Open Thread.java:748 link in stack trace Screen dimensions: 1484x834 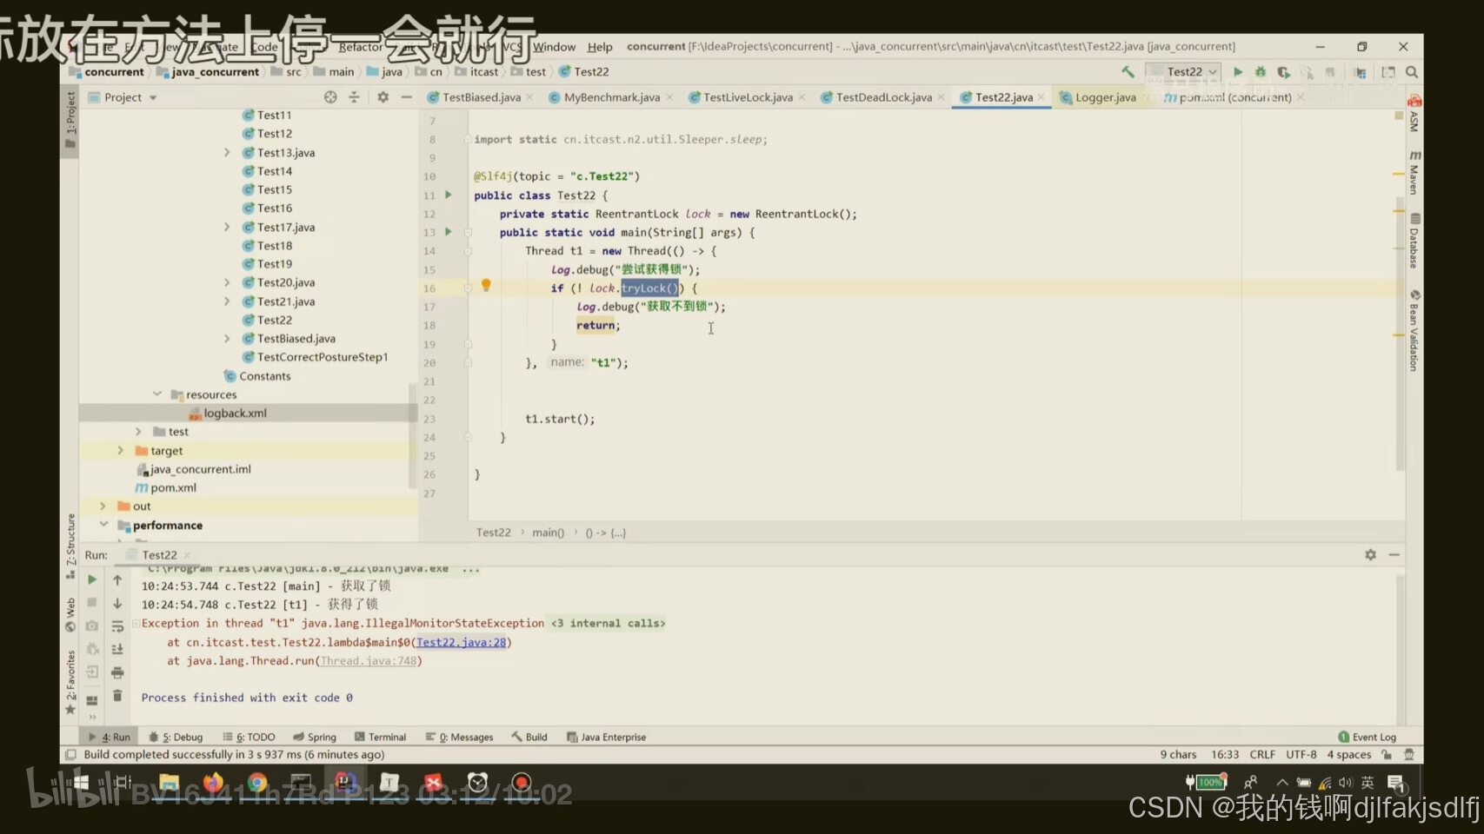pos(369,661)
